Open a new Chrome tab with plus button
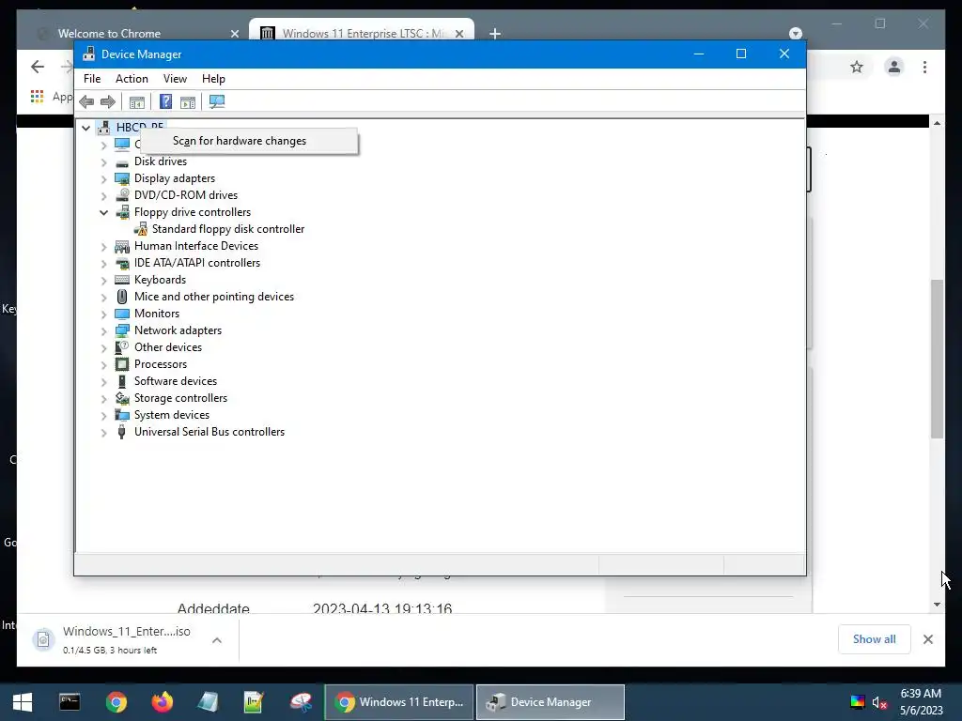The image size is (962, 721). pos(495,34)
